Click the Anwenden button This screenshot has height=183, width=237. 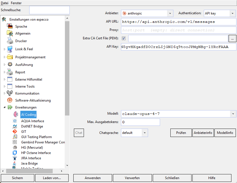[x=93, y=178]
